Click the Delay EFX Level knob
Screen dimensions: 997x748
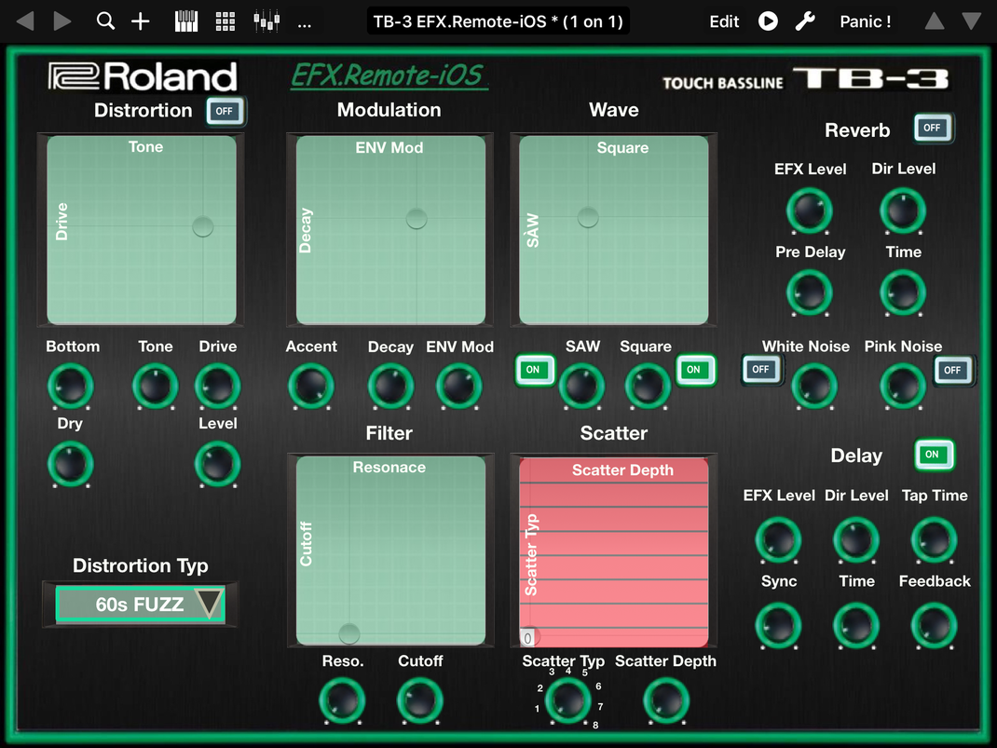(x=778, y=540)
